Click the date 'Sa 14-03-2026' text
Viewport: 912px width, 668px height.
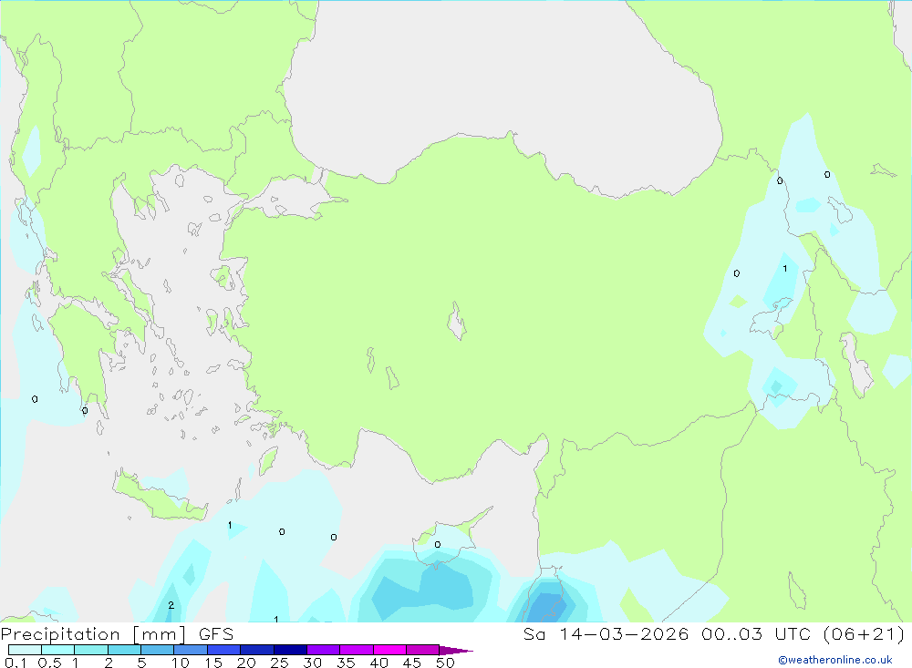(606, 633)
